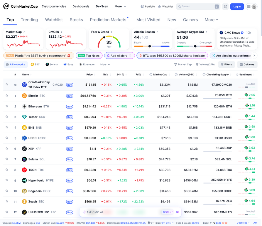Switch to the Stocks tab
Viewport: 262px width, 226px height.
[76, 20]
